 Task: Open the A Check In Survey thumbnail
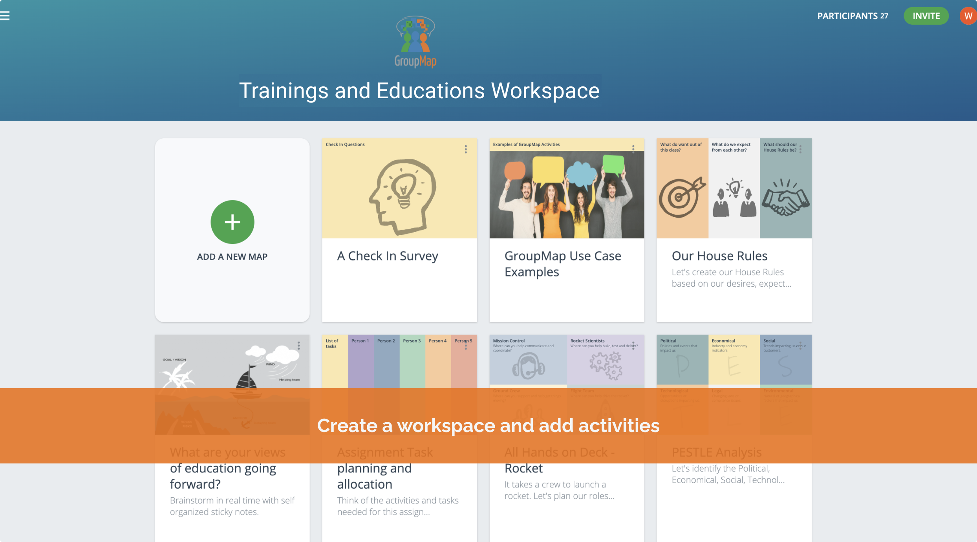pos(399,192)
